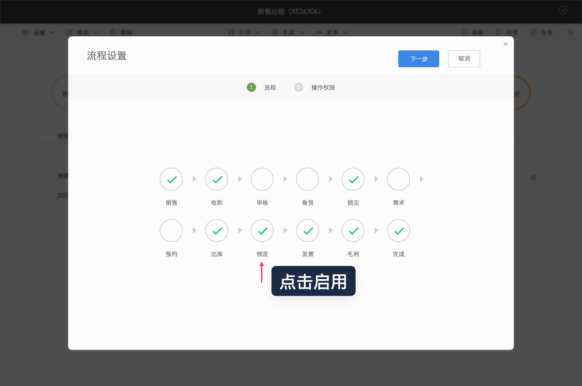Image resolution: width=582 pixels, height=386 pixels.
Task: Open the 设置 dropdown chevron
Action: click(52, 32)
